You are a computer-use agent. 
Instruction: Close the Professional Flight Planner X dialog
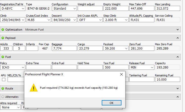[x=121, y=74]
